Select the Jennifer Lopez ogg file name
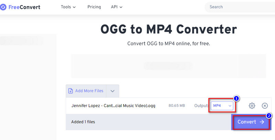Viewport: 275px width, 140px height. [113, 106]
